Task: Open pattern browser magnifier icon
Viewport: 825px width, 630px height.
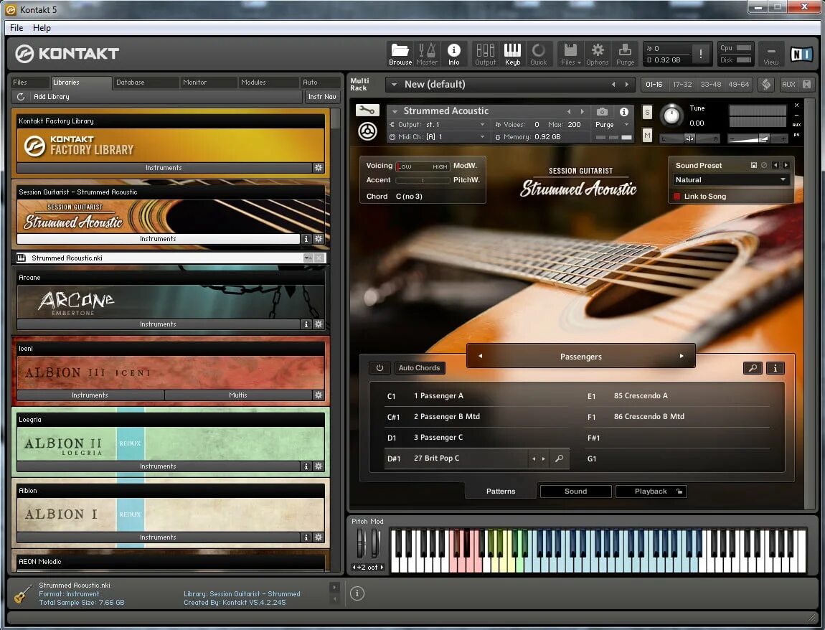Action: pyautogui.click(x=753, y=368)
